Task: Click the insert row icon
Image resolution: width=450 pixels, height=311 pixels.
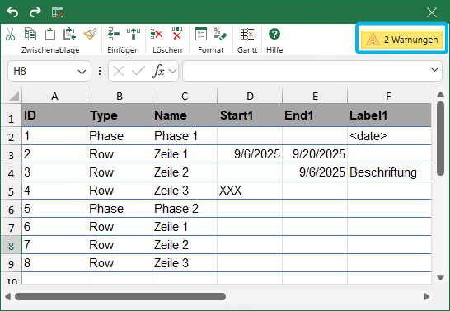Action: (x=114, y=34)
